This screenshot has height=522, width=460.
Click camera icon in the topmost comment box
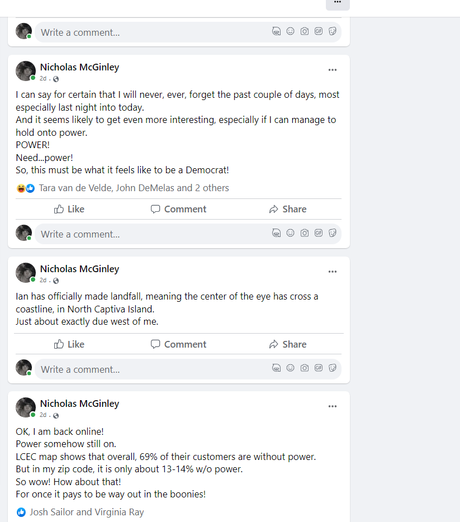pyautogui.click(x=305, y=31)
